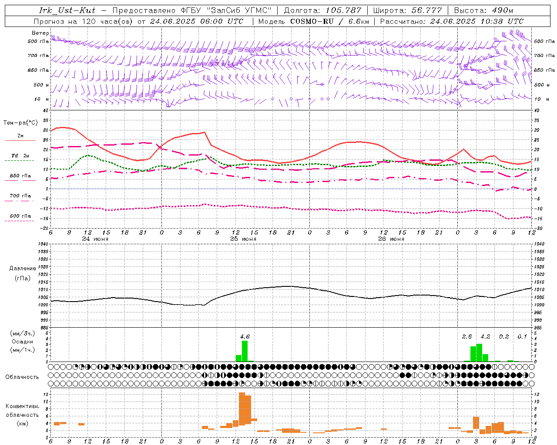This screenshot has height=445, width=557.
Task: Click the Высота: 490м value
Action: (x=483, y=10)
